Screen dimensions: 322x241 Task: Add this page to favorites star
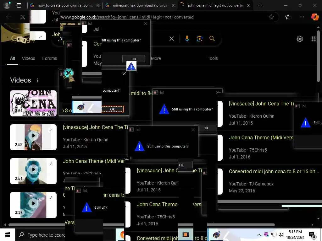pyautogui.click(x=271, y=17)
